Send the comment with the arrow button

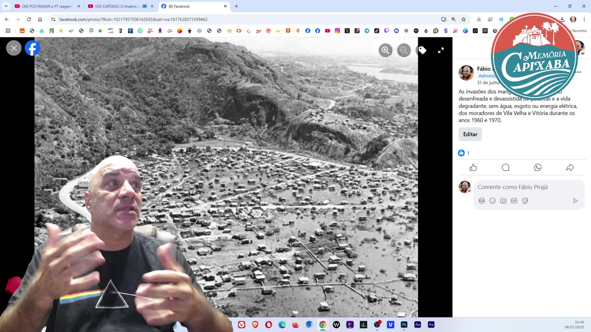pos(575,201)
